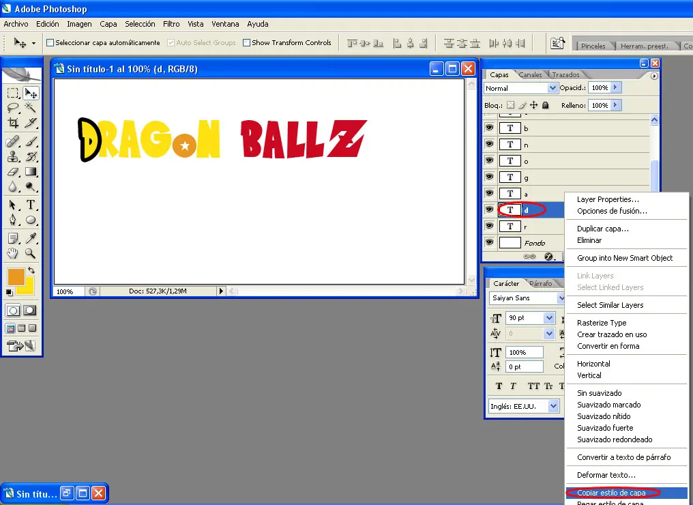Image resolution: width=693 pixels, height=505 pixels.
Task: Select the Ellipse shape tool
Action: [x=31, y=220]
